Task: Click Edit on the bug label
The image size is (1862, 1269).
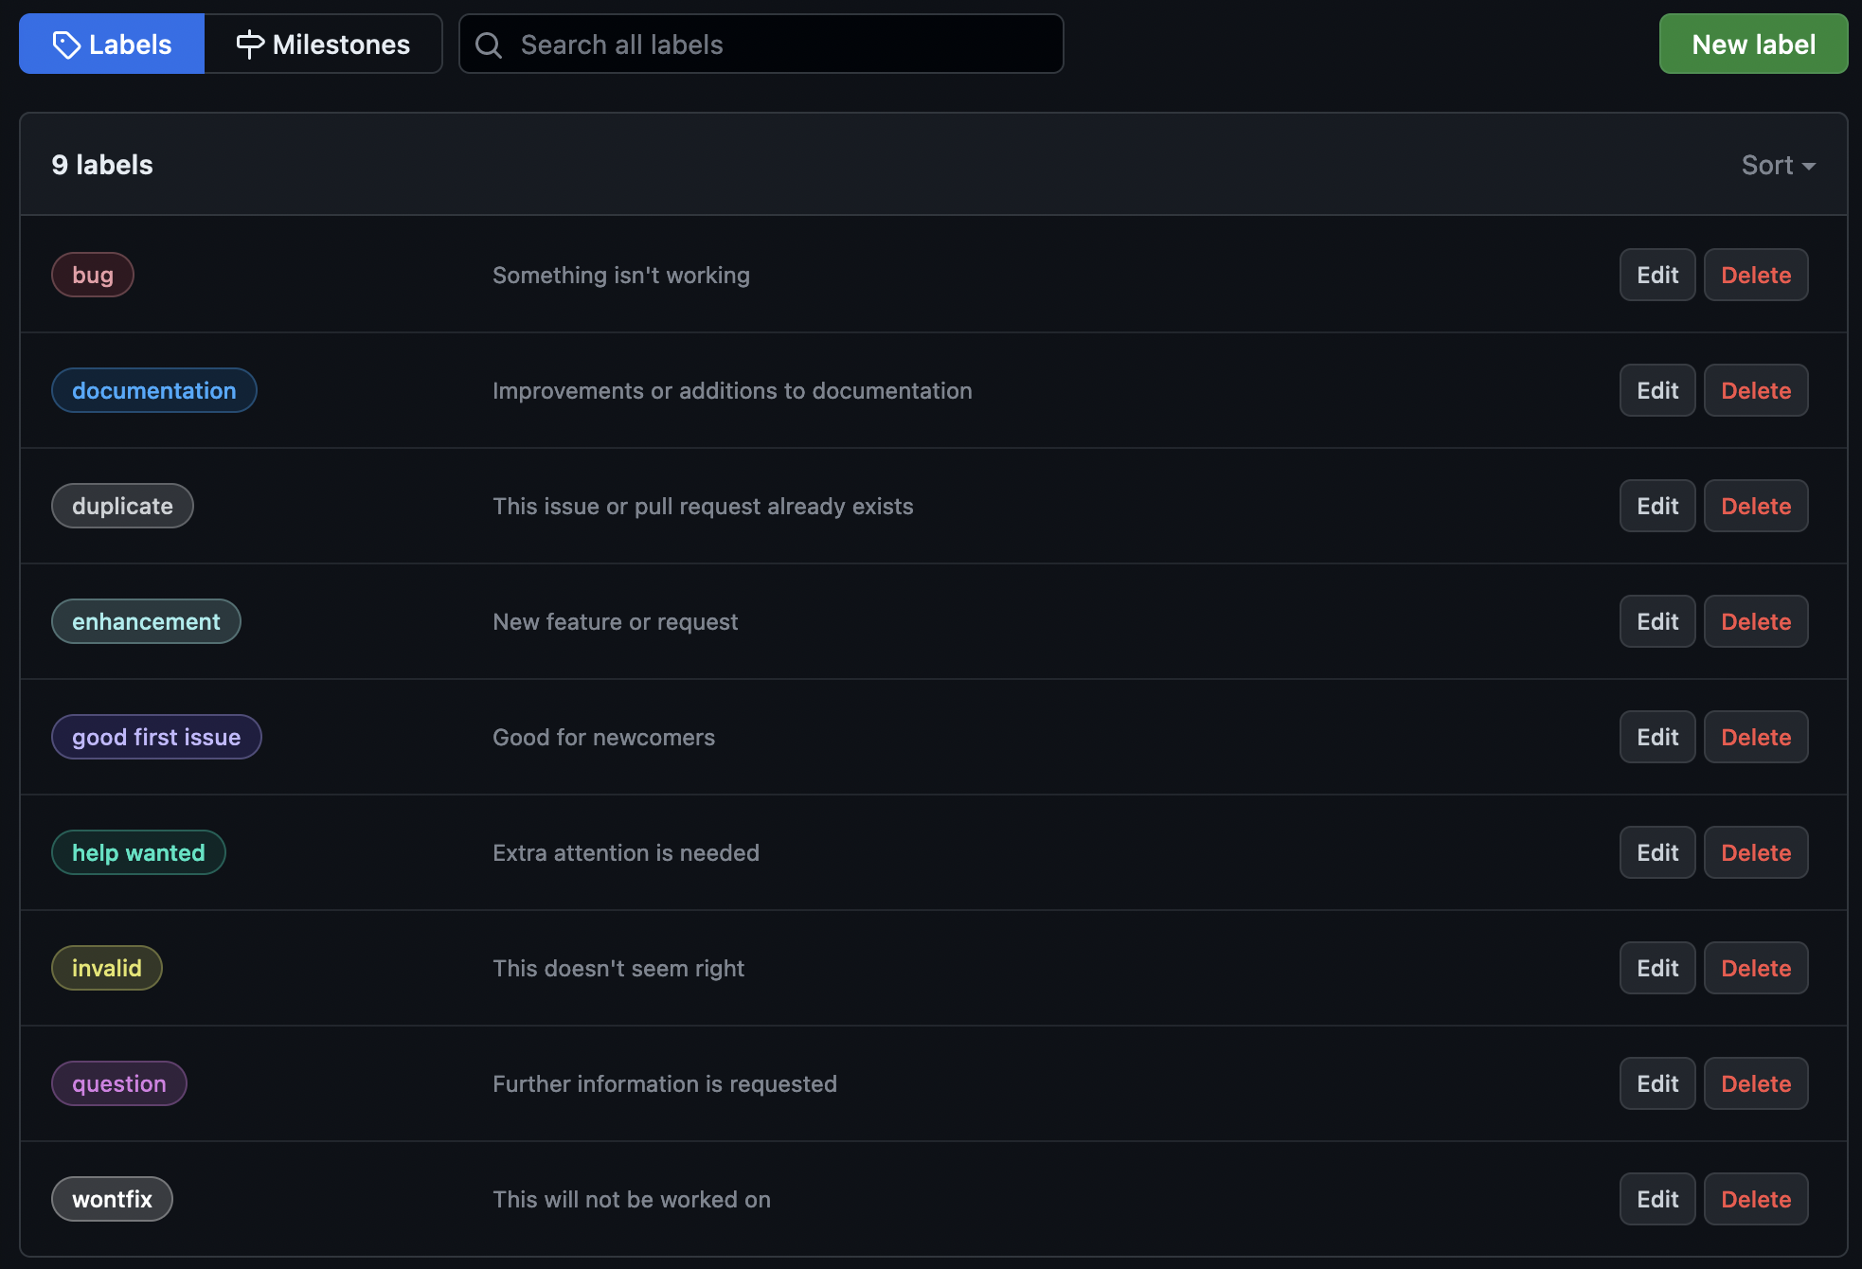Action: click(1656, 273)
